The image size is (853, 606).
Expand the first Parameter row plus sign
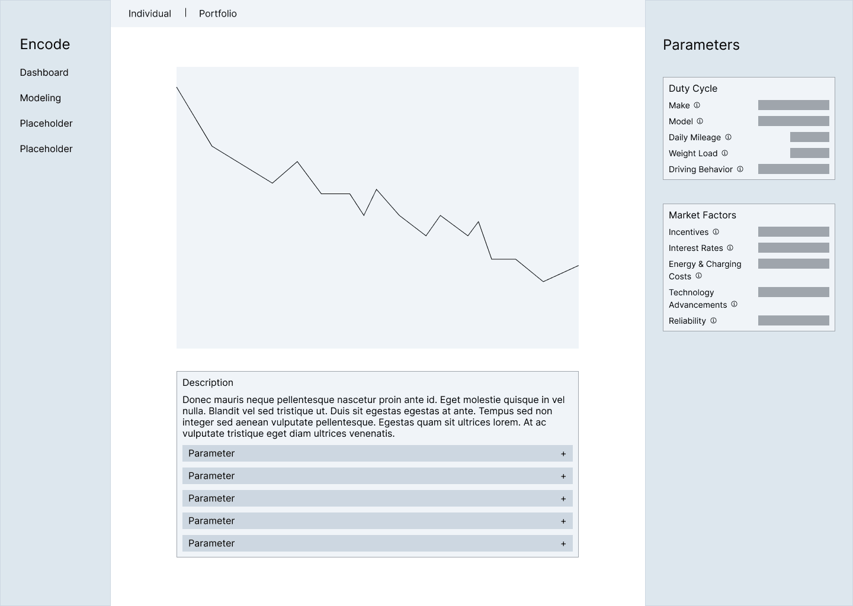[x=563, y=454]
